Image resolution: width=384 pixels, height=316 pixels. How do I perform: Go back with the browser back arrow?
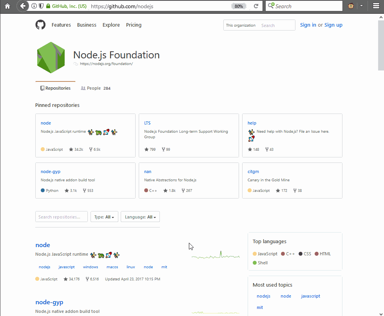[x=23, y=6]
